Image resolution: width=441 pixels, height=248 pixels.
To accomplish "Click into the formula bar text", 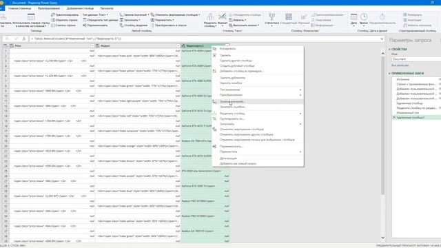I will pos(204,39).
